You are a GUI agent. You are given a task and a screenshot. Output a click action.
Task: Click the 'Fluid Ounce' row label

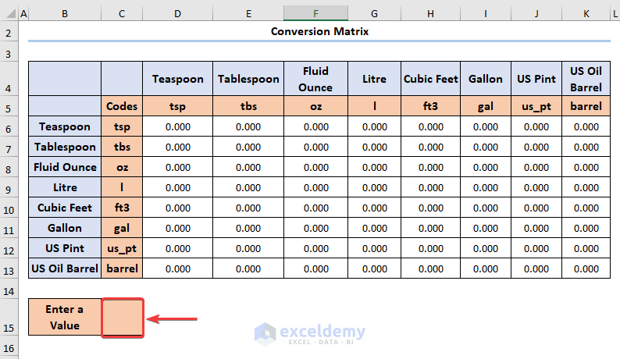[65, 167]
